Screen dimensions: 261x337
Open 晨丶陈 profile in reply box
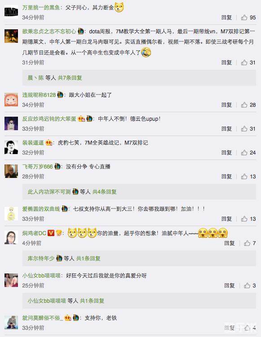pos(35,78)
